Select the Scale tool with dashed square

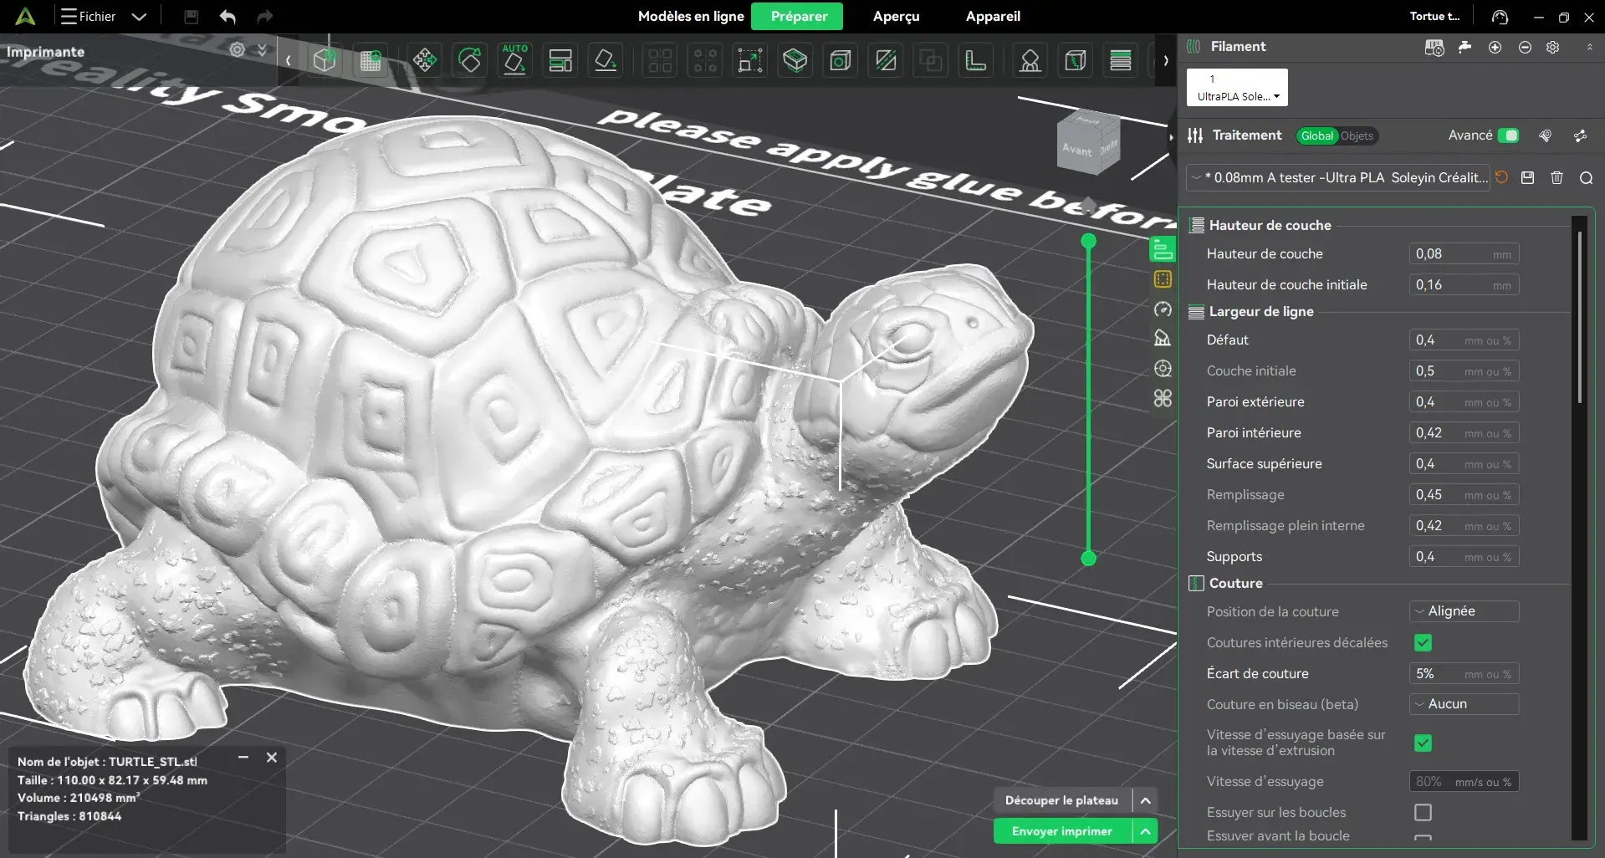[x=750, y=60]
